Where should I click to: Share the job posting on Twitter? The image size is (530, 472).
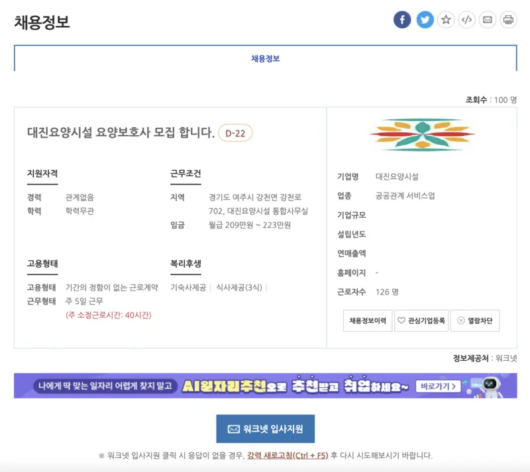423,19
